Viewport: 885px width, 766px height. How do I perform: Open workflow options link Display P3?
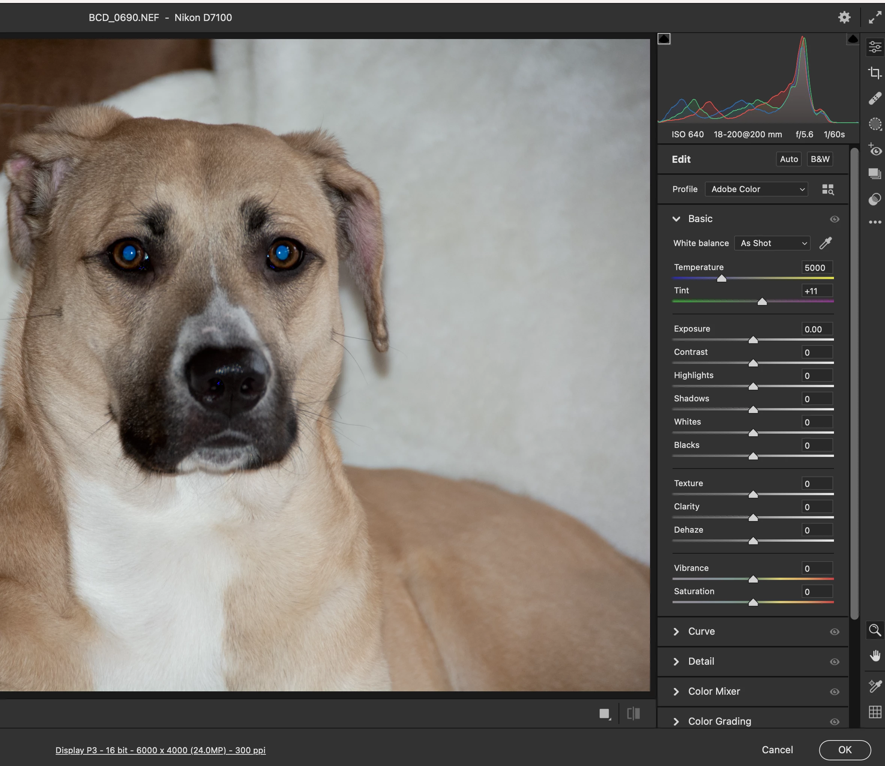(x=160, y=750)
